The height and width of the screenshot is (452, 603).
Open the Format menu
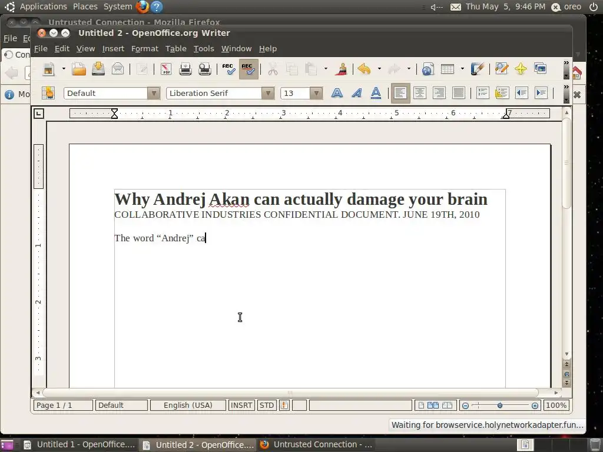pos(145,49)
